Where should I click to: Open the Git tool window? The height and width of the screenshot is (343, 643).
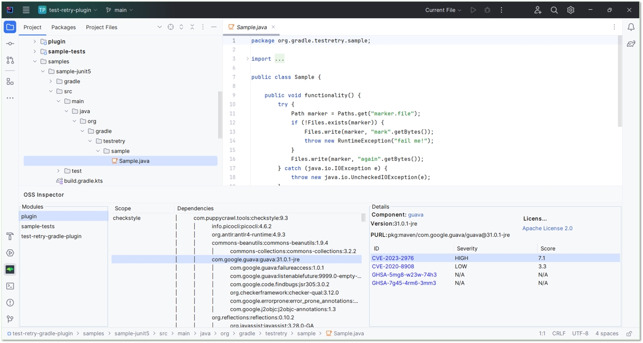10,319
